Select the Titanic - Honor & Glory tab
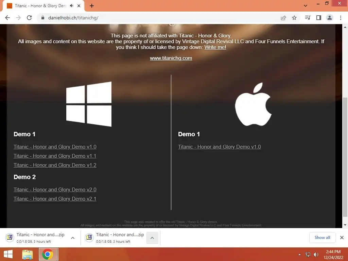The width and height of the screenshot is (348, 261). pyautogui.click(x=40, y=6)
